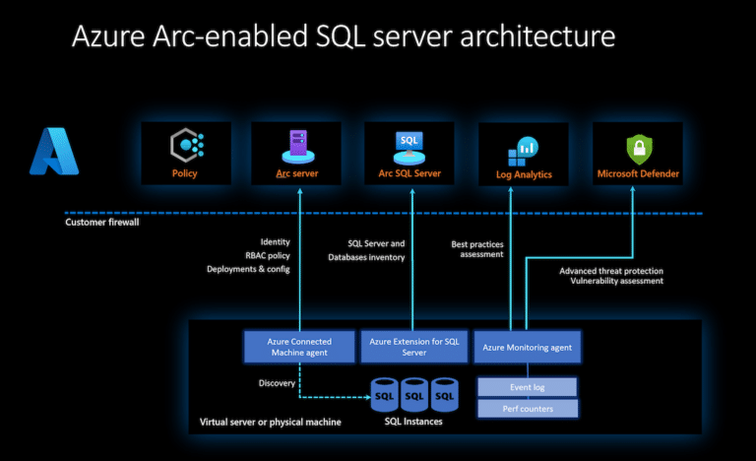Click the Arc server purple icon
The width and height of the screenshot is (756, 461).
pos(298,146)
